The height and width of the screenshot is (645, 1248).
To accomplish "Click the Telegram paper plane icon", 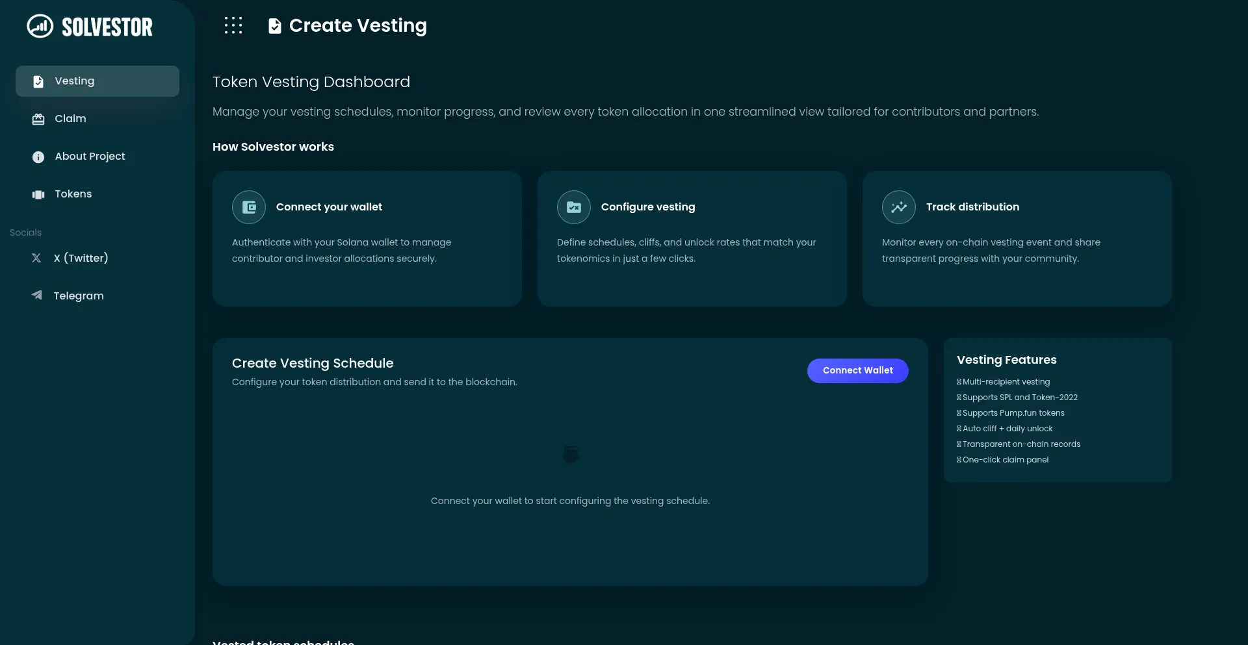I will point(37,296).
